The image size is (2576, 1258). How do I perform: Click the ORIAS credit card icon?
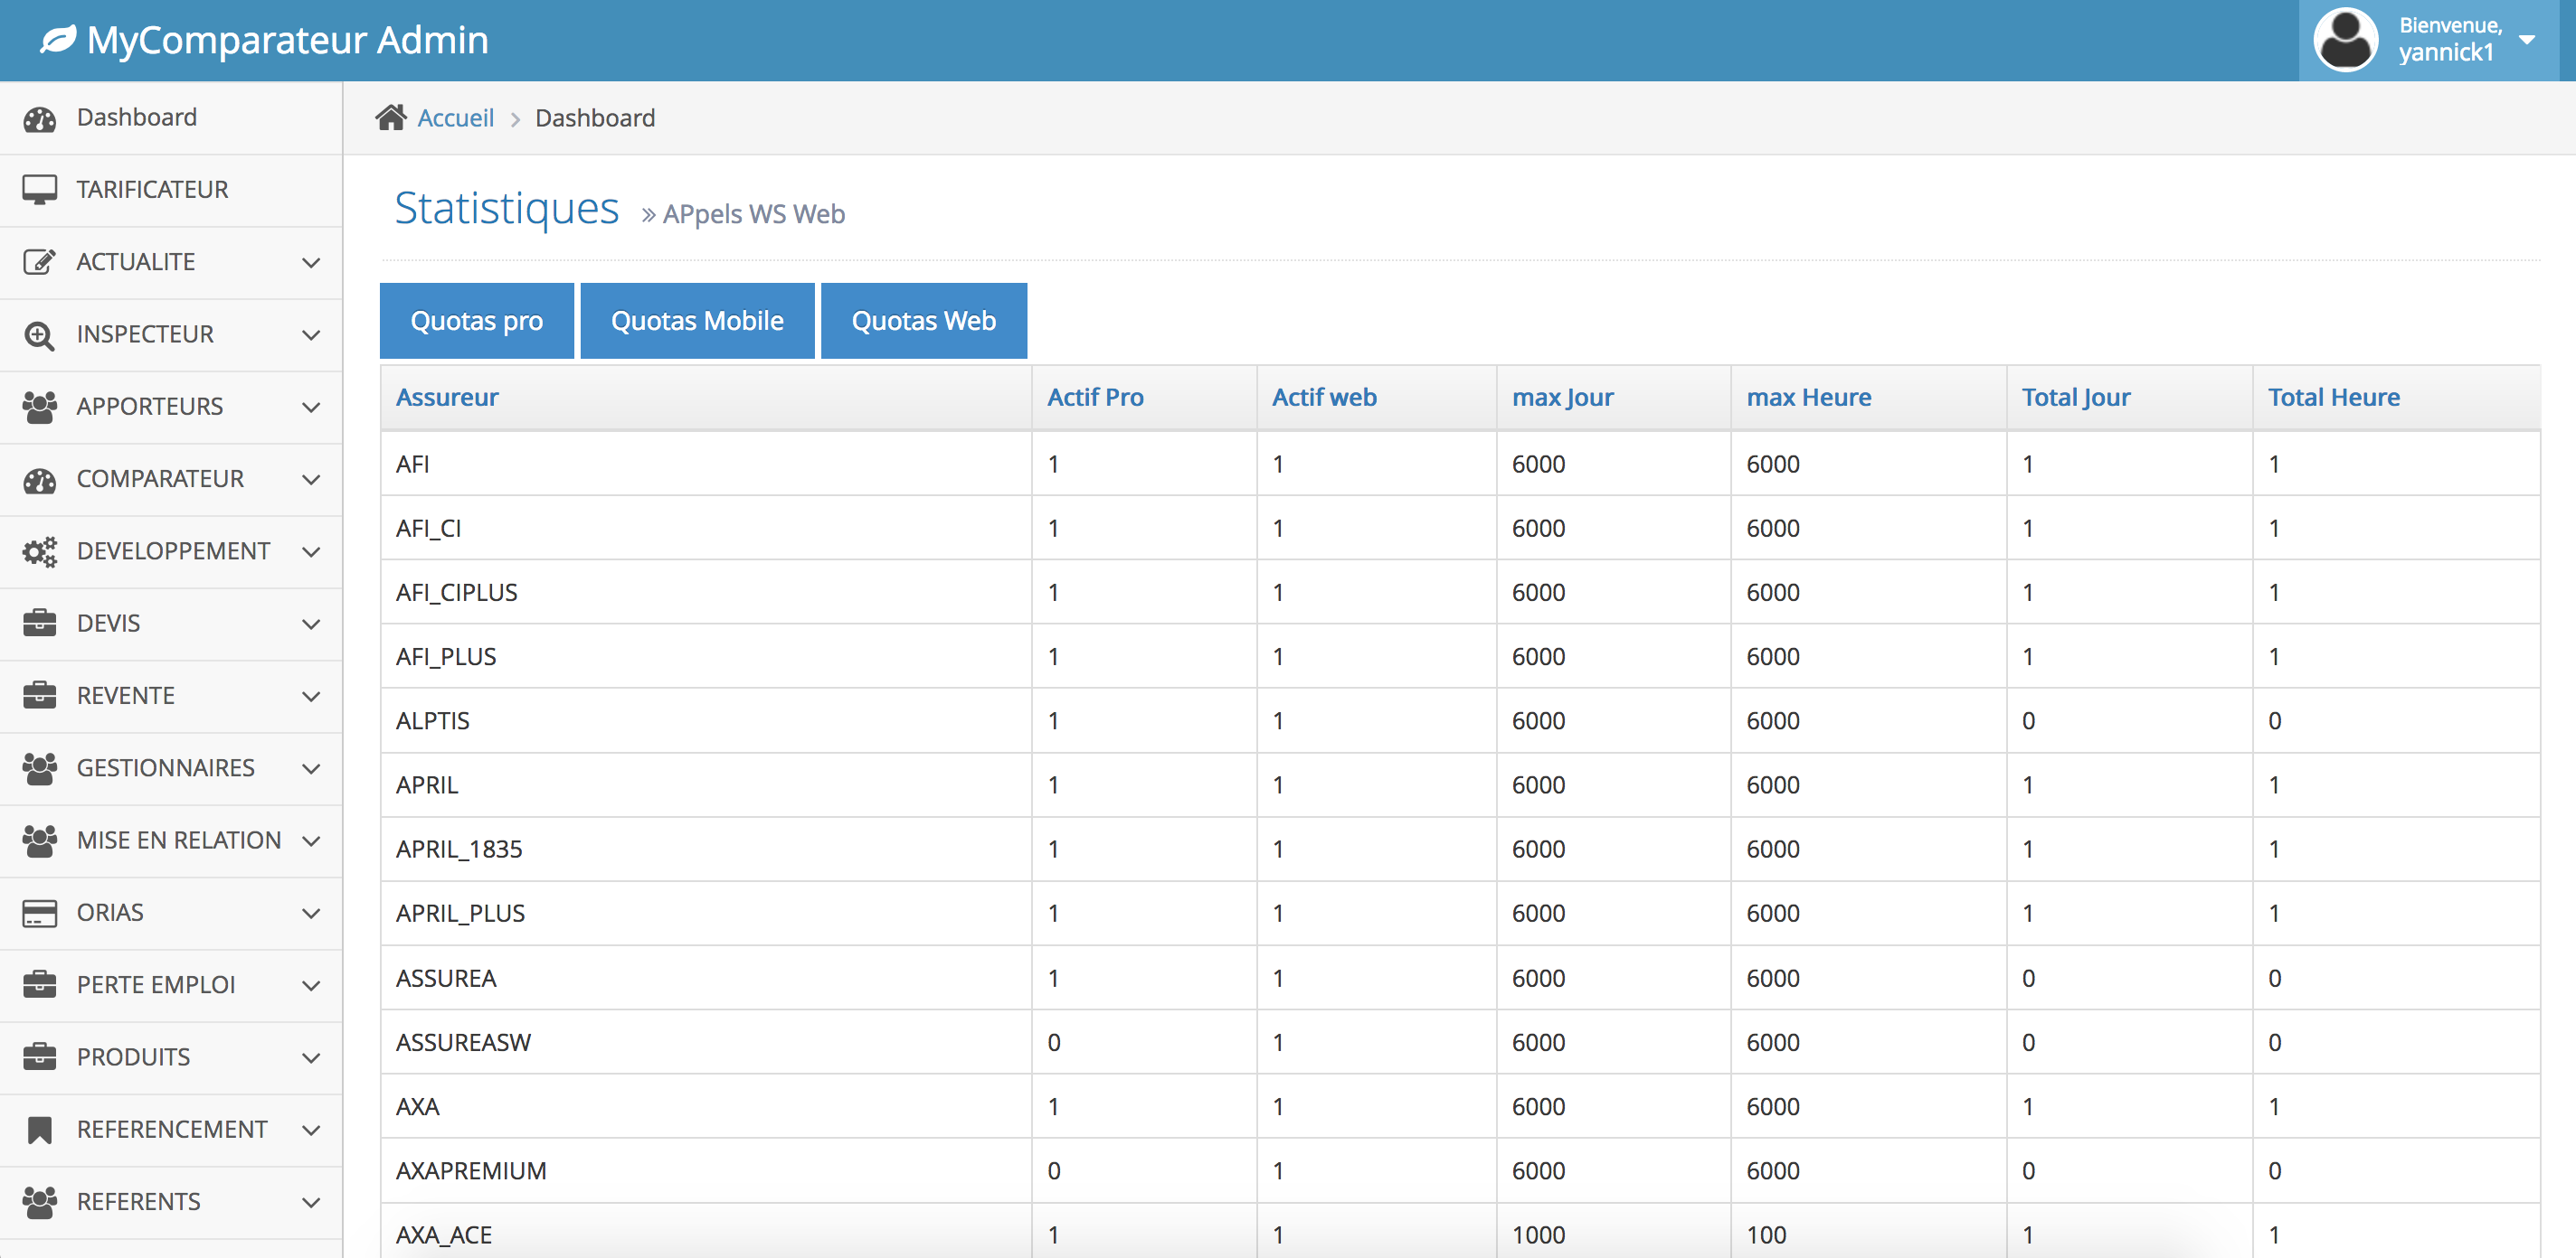click(x=40, y=914)
